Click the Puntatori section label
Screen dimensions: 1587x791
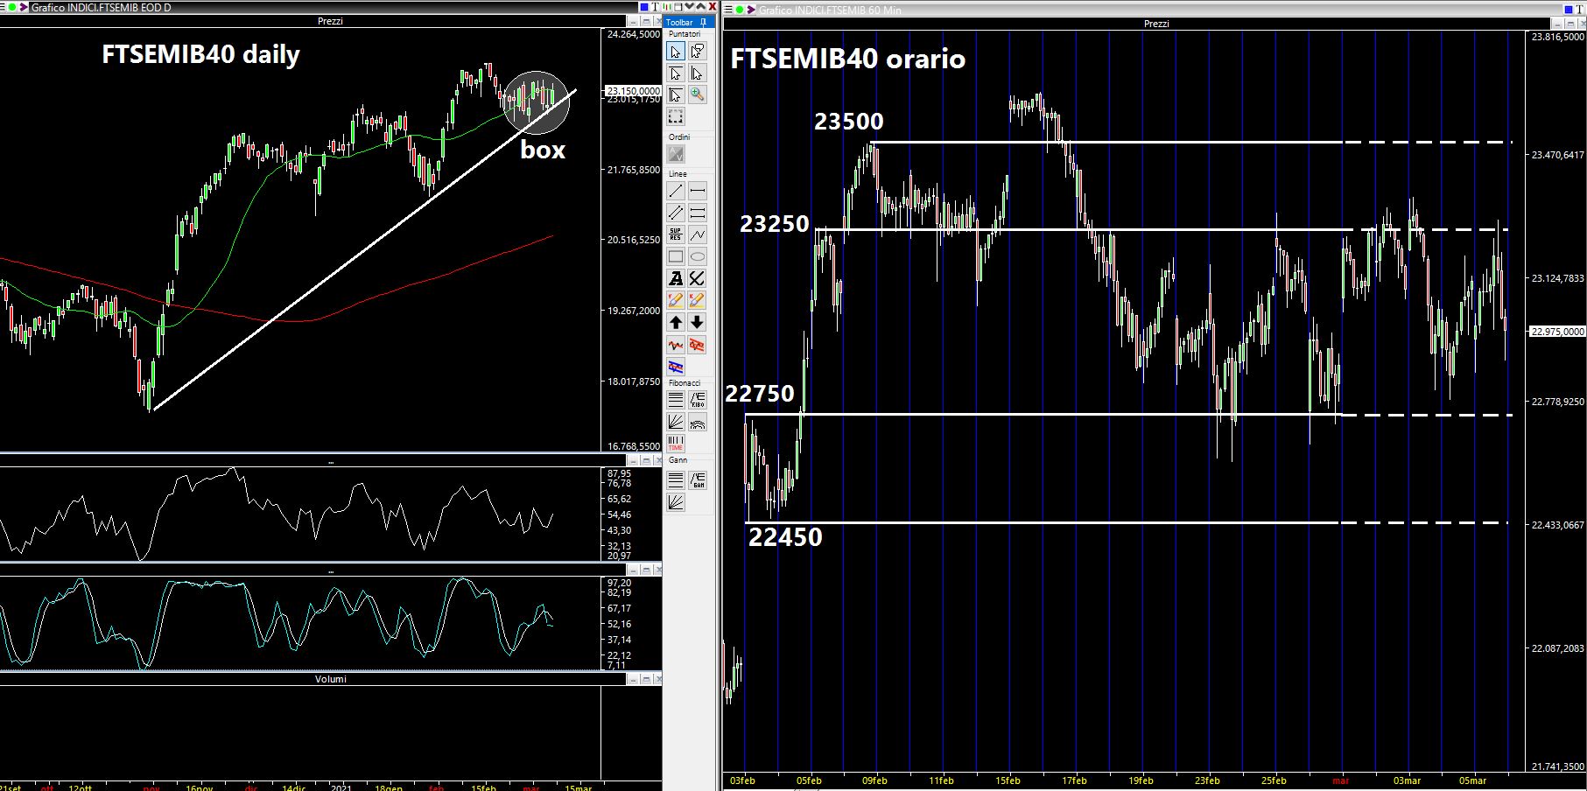tap(685, 33)
